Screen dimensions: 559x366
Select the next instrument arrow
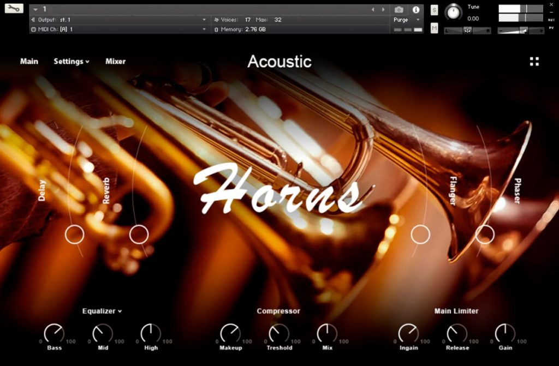383,10
